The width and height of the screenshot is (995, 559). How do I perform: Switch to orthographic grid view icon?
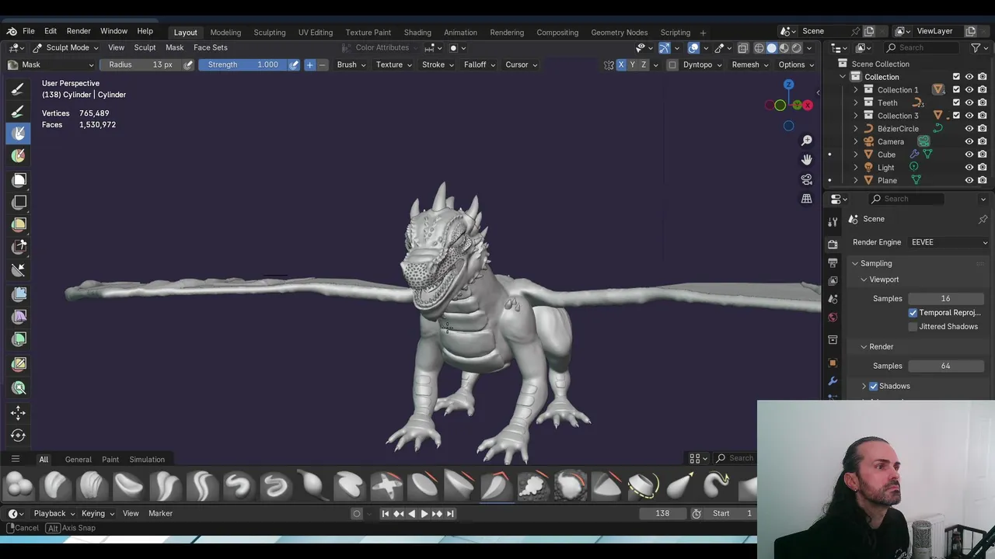[807, 199]
